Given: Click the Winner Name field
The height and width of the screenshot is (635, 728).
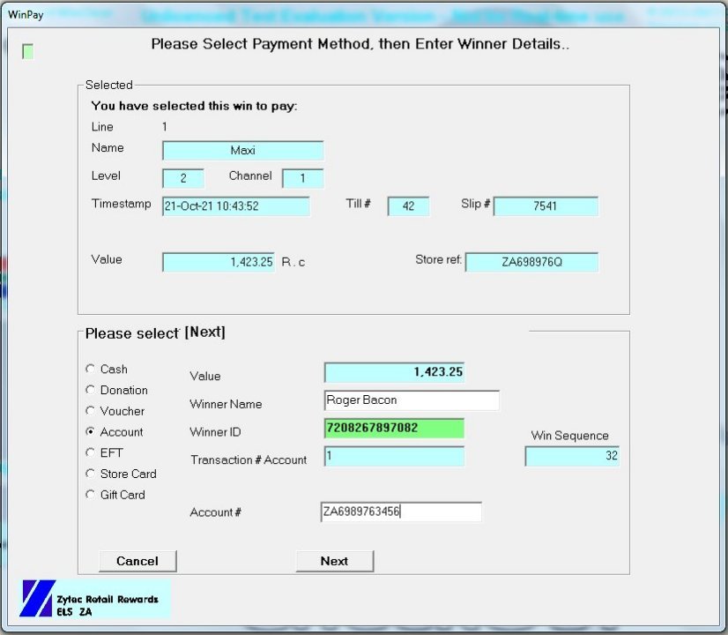Looking at the screenshot, I should [412, 400].
